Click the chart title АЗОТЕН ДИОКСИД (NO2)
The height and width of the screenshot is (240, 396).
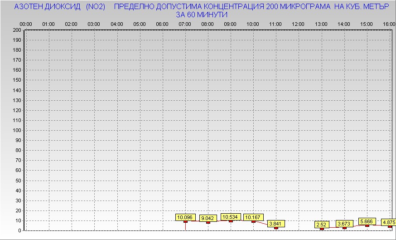click(x=60, y=7)
